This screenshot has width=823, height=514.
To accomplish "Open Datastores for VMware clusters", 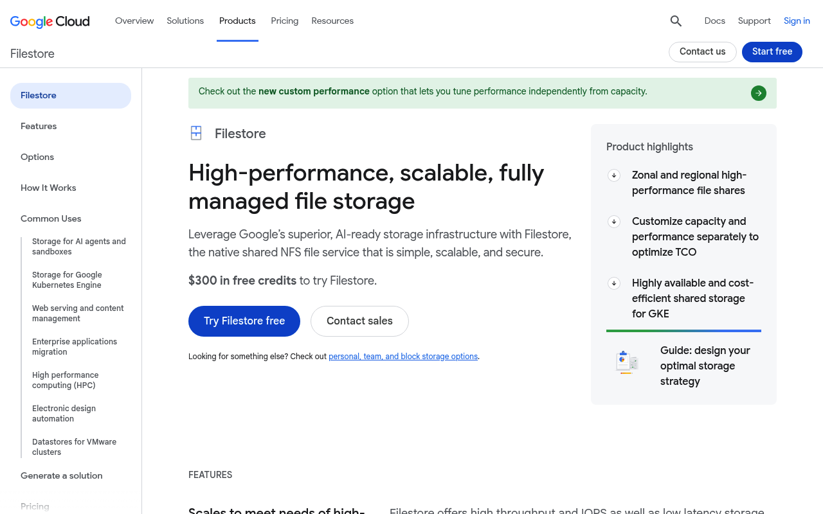I will pos(75,447).
